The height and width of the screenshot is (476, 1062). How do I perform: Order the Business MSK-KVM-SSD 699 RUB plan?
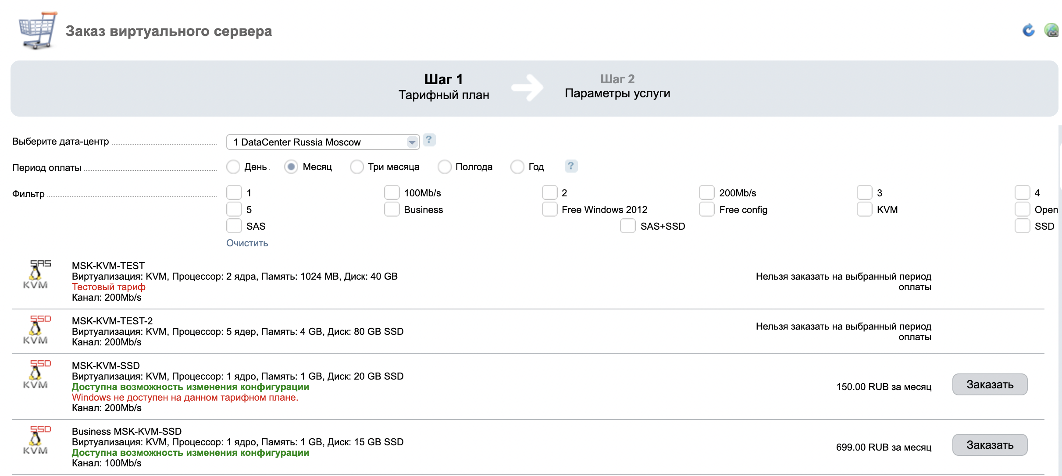click(x=989, y=445)
